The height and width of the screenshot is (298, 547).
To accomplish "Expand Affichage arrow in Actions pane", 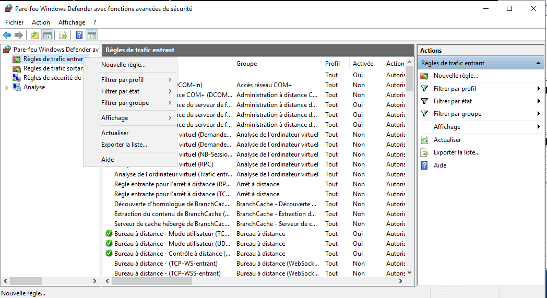I will point(539,127).
